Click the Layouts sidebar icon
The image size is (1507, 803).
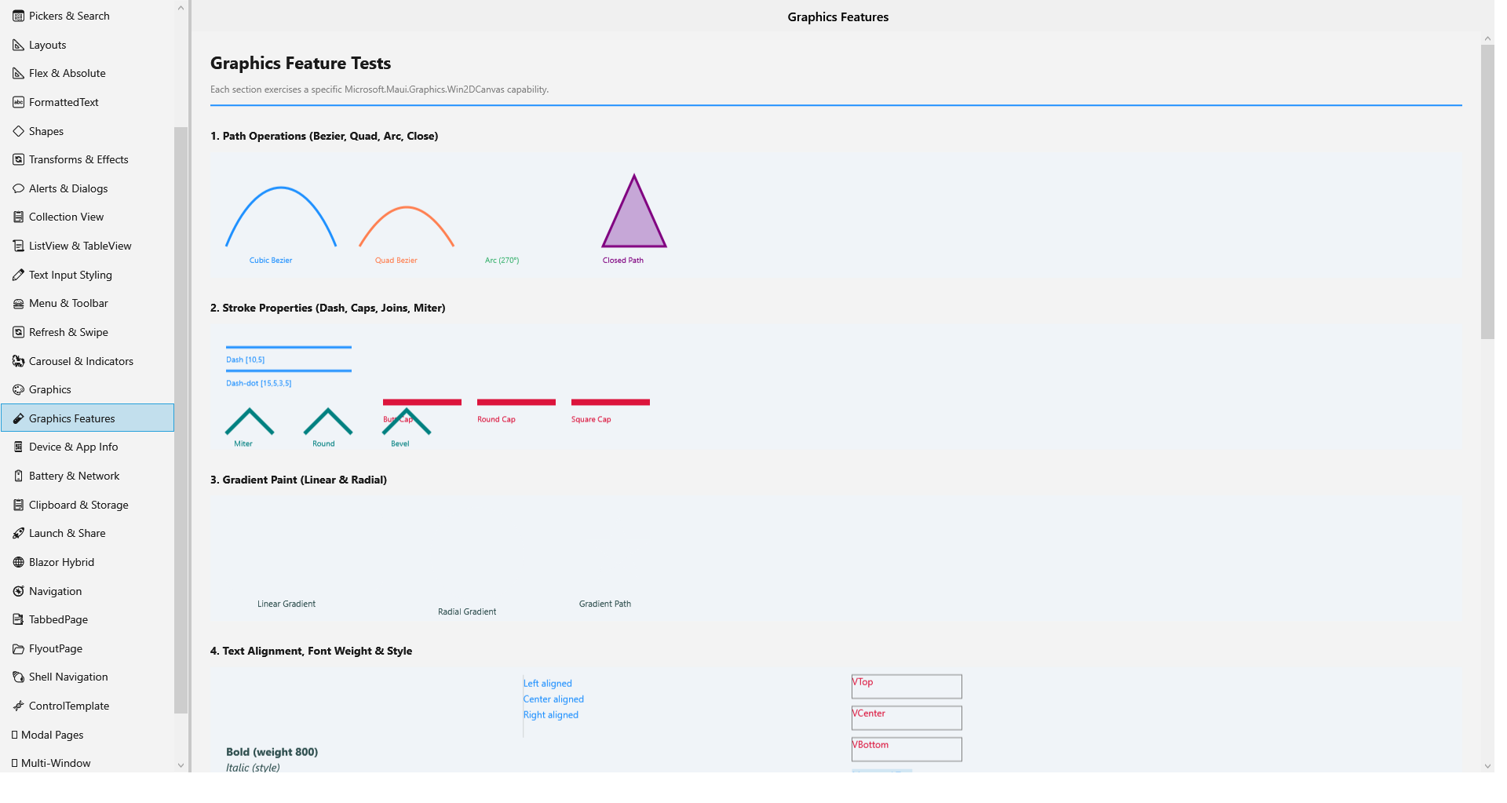tap(18, 45)
